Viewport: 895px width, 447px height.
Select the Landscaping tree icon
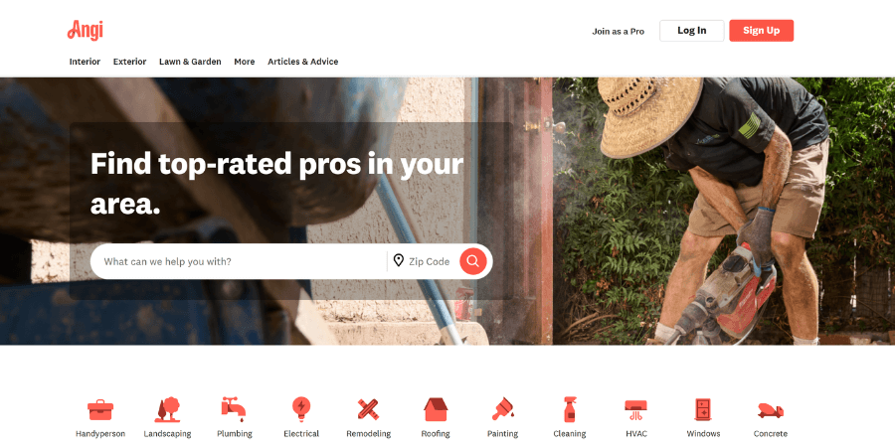[x=167, y=409]
